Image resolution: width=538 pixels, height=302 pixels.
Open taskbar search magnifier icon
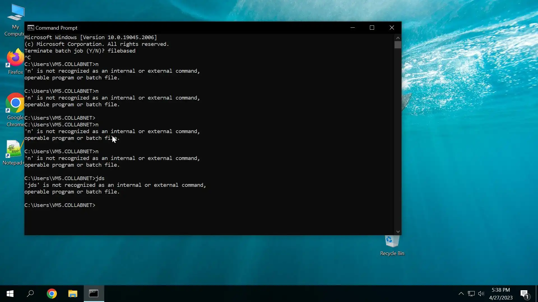pos(30,294)
